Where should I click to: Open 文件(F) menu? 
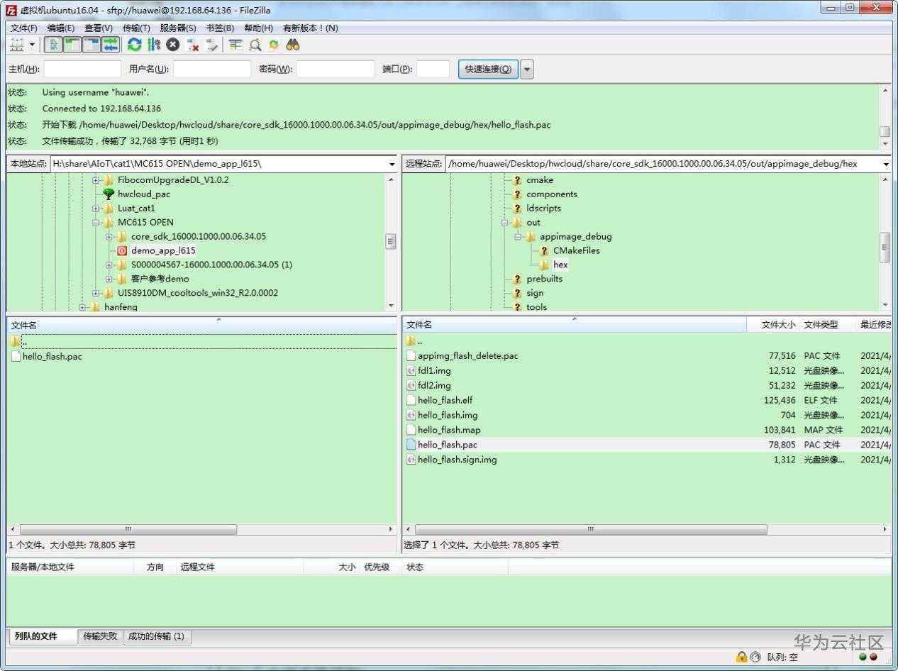23,28
